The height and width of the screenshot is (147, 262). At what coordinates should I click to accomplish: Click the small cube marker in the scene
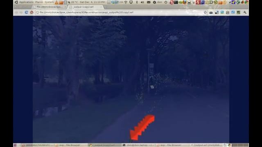pos(152,87)
